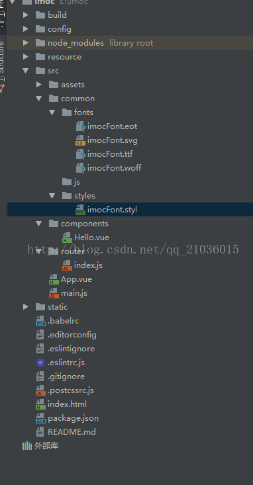Select the styles folder label
253x485 pixels.
click(85, 196)
